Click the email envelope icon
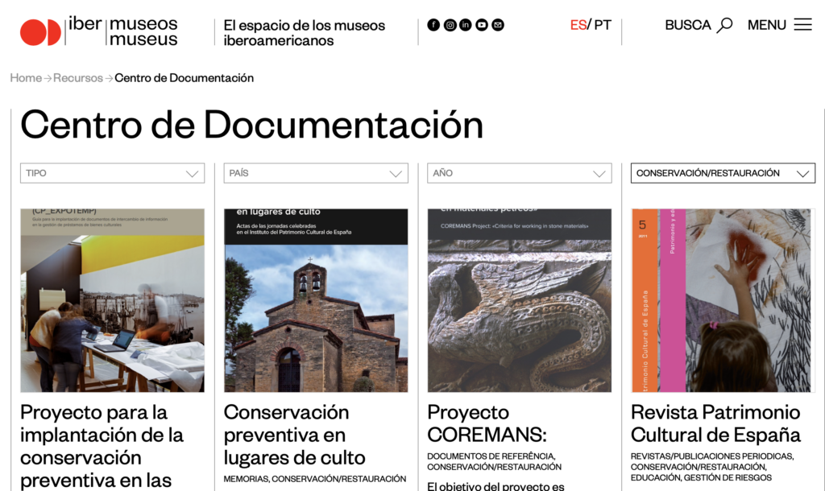Screen dimensions: 825x491 (x=498, y=25)
